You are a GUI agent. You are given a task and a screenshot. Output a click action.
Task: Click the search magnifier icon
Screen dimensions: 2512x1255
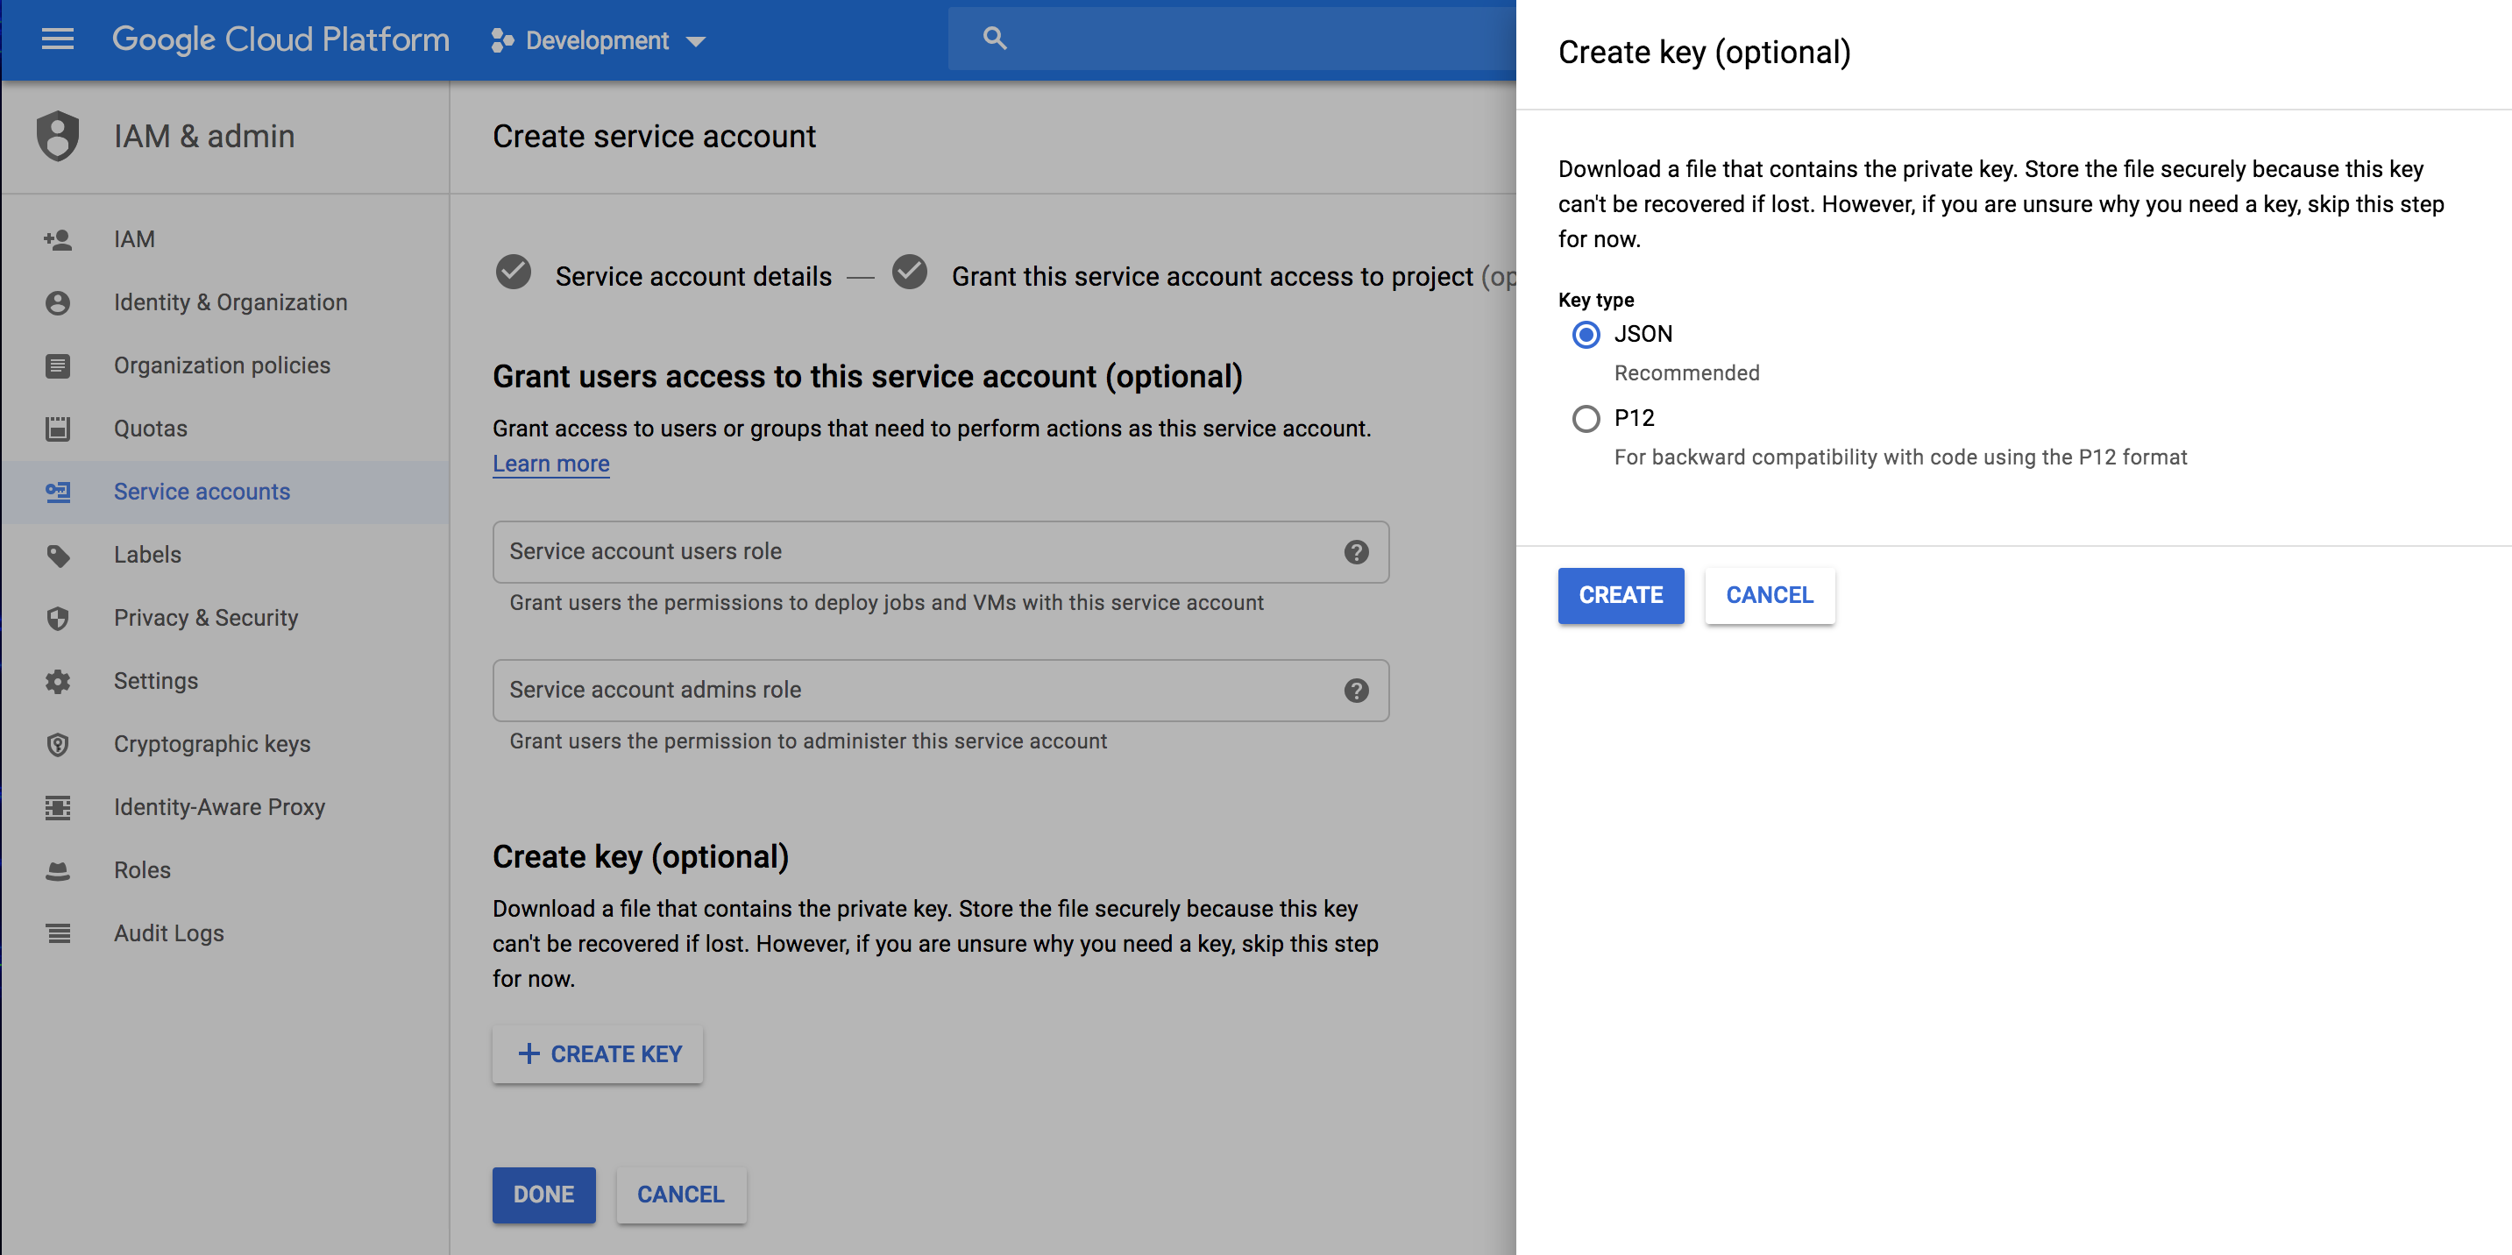tap(994, 39)
